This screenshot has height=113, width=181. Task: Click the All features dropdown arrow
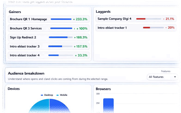pyautogui.click(x=175, y=77)
